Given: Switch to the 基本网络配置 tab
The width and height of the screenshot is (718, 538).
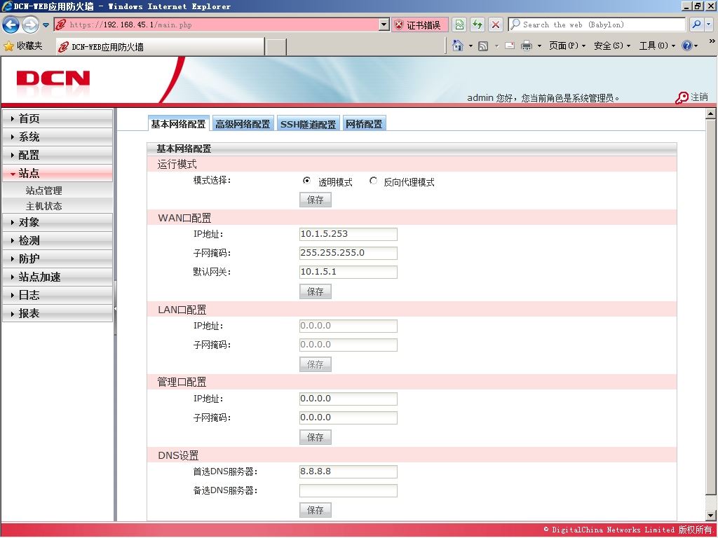Looking at the screenshot, I should pyautogui.click(x=179, y=123).
